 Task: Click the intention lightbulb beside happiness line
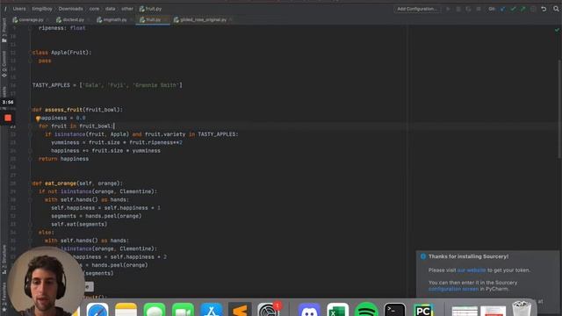[38, 118]
